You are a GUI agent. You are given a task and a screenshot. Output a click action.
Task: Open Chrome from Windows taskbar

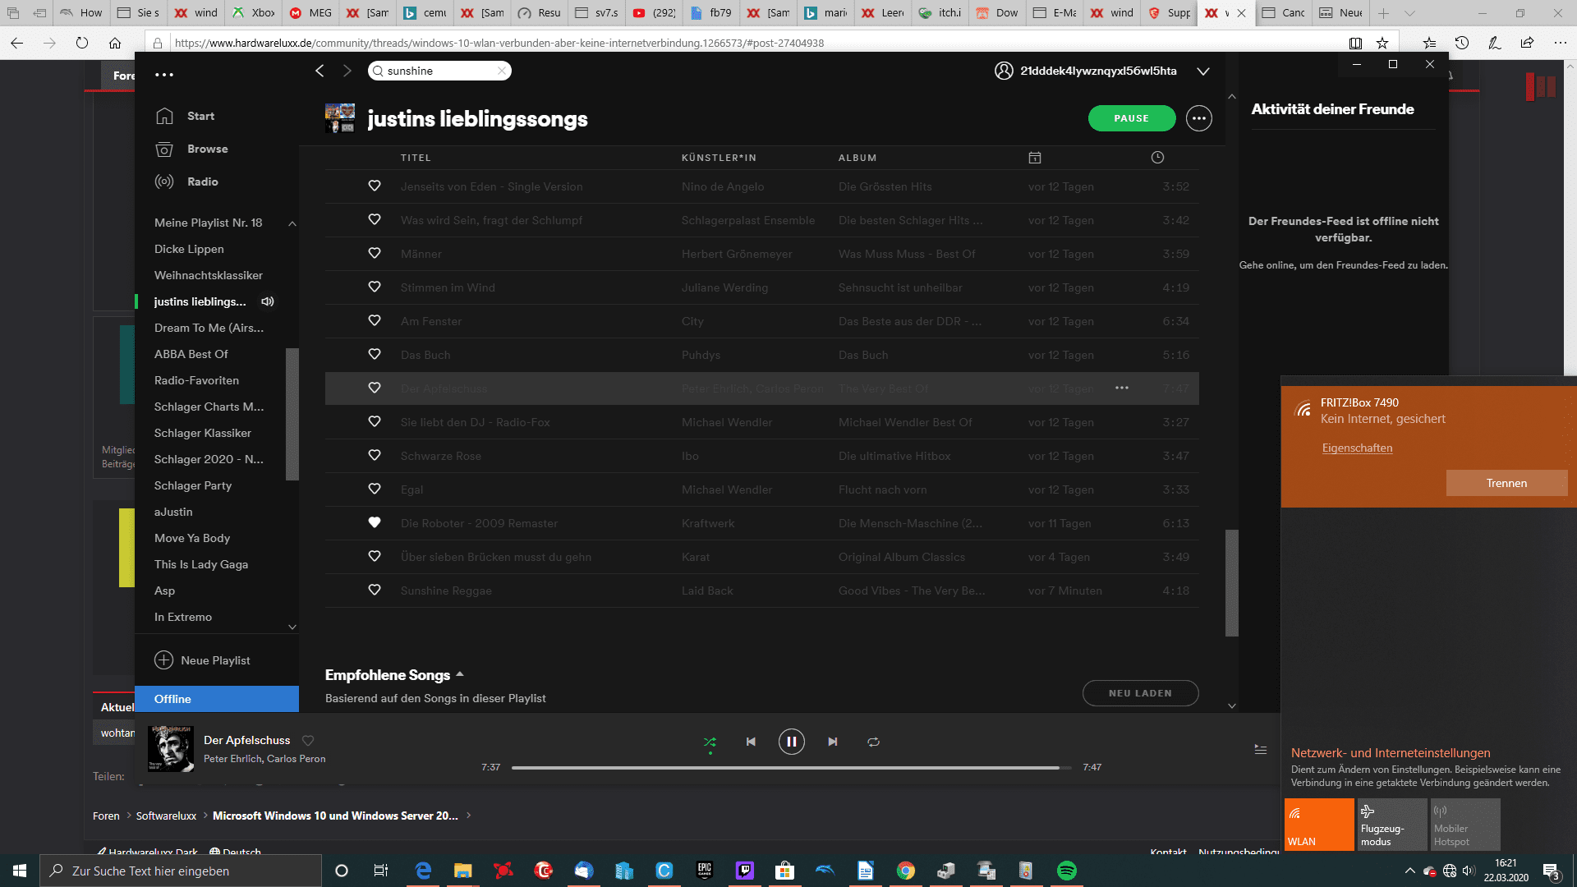click(x=905, y=871)
